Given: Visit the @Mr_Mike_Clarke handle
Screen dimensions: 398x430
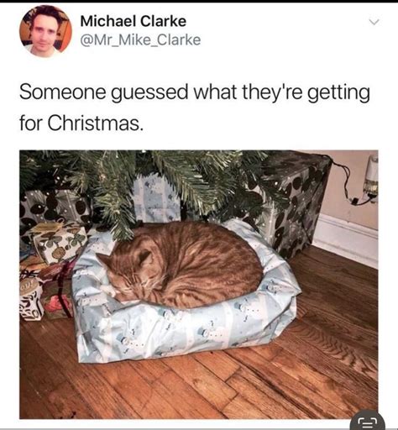Looking at the screenshot, I should (x=140, y=39).
